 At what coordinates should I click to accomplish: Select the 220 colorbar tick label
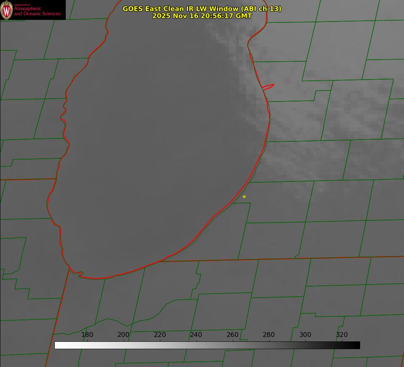point(160,335)
